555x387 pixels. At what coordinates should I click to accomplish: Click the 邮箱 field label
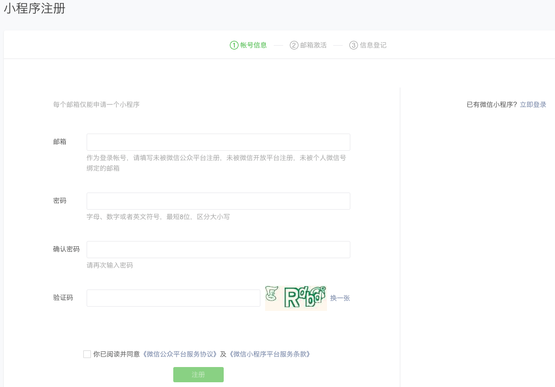(x=60, y=142)
